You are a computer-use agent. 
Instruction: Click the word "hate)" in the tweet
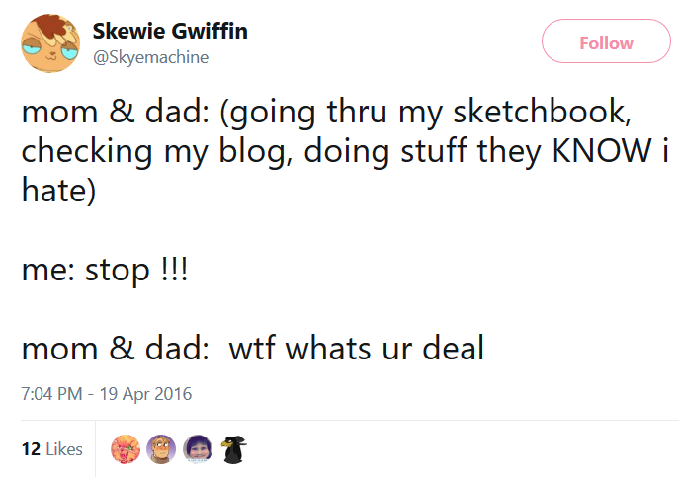click(x=58, y=191)
